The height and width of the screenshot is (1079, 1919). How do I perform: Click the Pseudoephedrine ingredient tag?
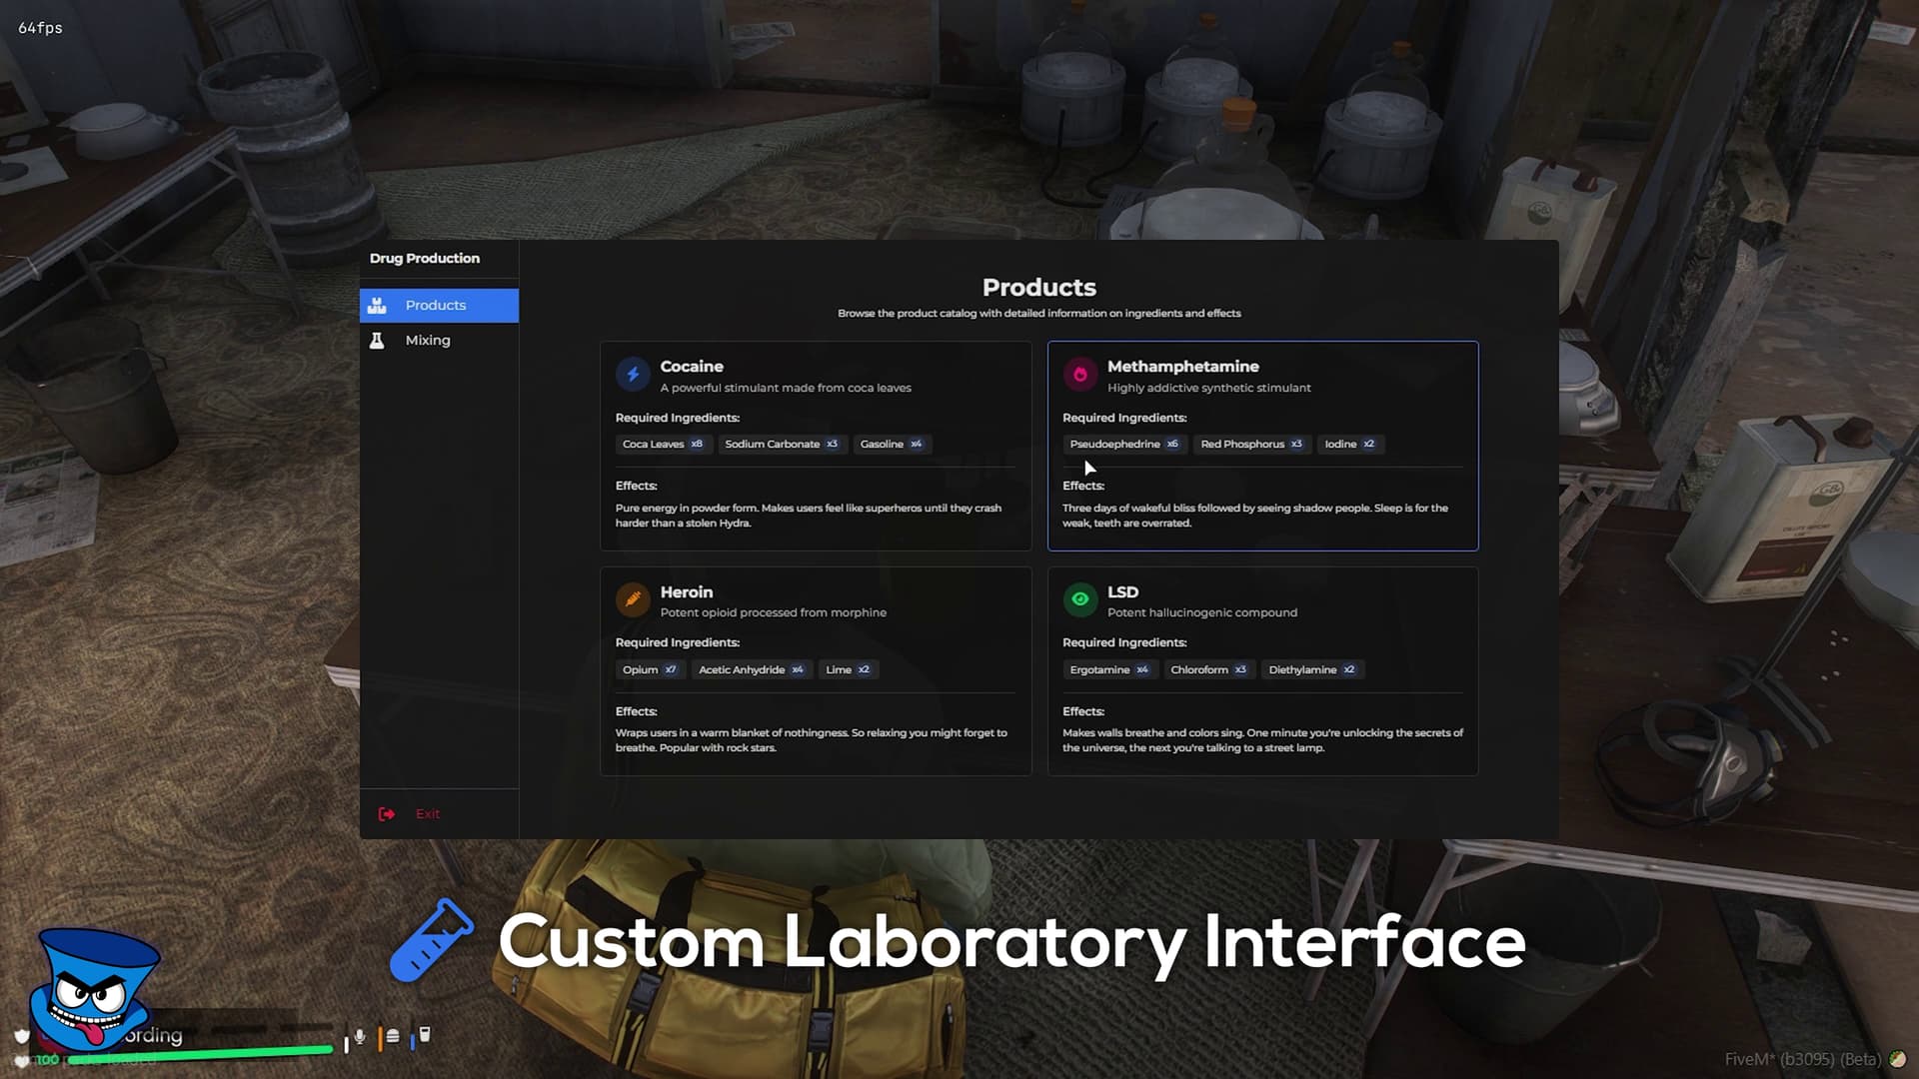(1123, 445)
